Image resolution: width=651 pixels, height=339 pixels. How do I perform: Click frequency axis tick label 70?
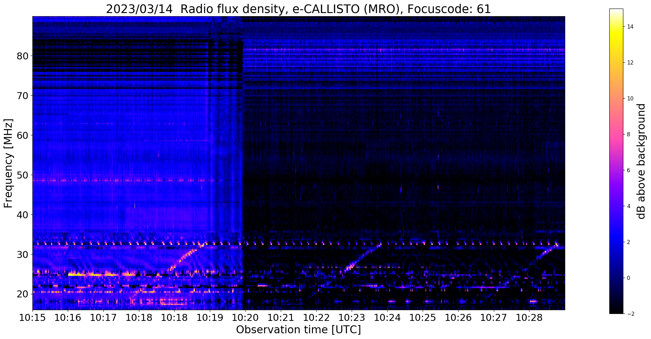pos(23,96)
